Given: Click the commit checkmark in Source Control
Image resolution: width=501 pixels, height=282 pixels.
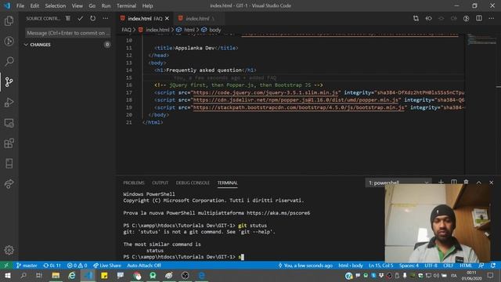Looking at the screenshot, I should [x=80, y=19].
